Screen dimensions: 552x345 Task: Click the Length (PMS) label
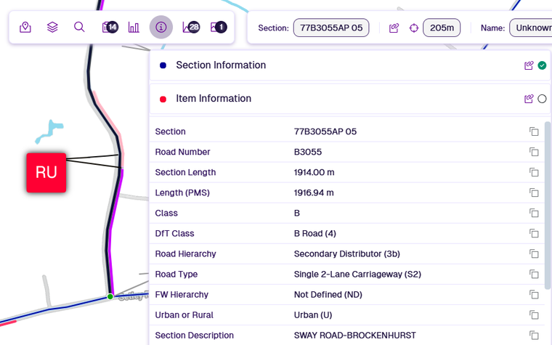182,193
